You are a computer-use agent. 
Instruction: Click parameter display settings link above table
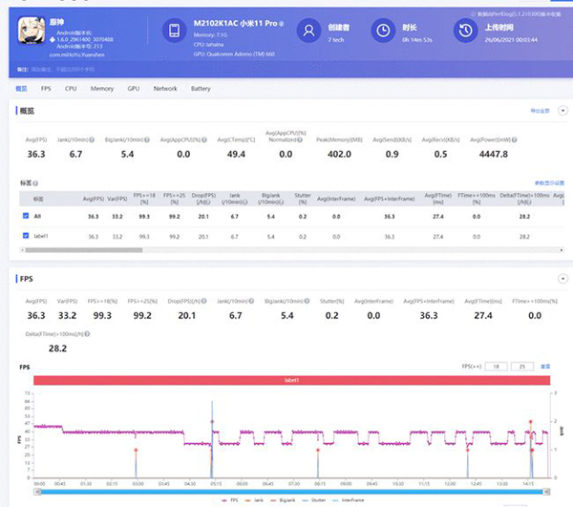click(549, 182)
